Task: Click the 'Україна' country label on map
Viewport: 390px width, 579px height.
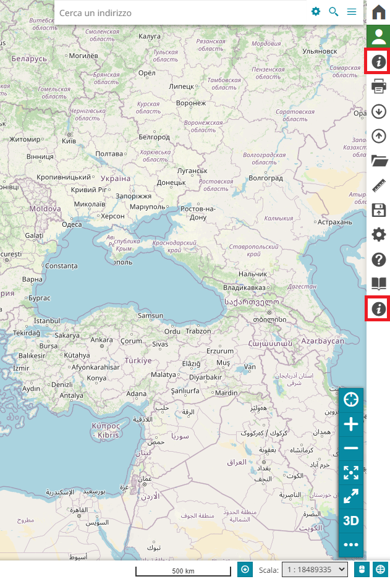Action: (116, 179)
